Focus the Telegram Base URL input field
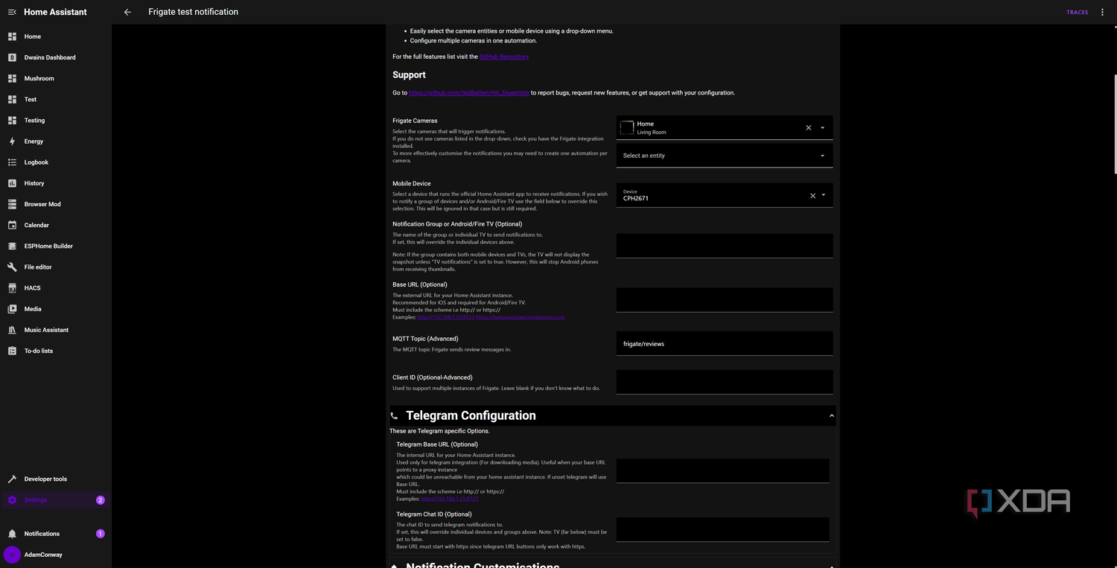Screen dimensions: 1117x568 point(723,470)
